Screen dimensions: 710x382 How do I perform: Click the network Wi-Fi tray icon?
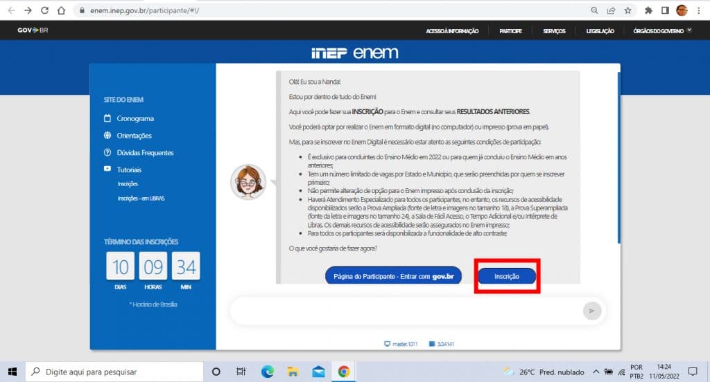(x=622, y=372)
